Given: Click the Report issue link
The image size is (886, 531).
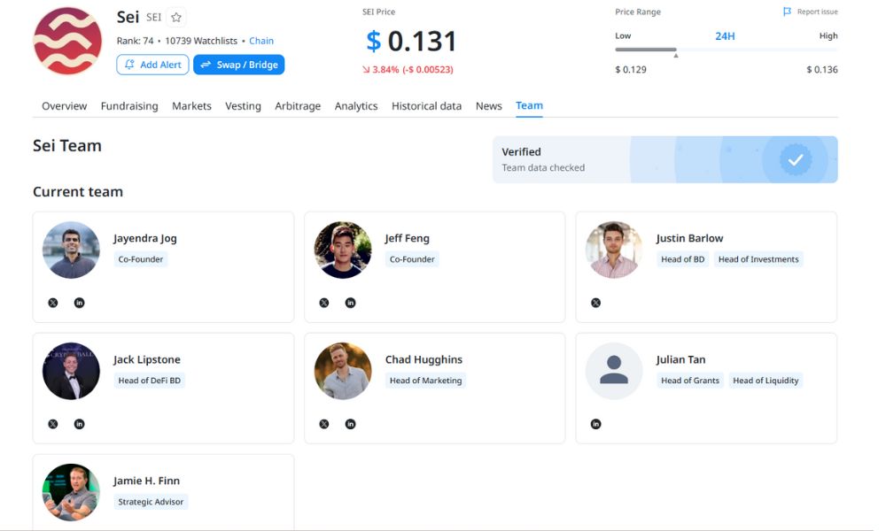Looking at the screenshot, I should [811, 12].
